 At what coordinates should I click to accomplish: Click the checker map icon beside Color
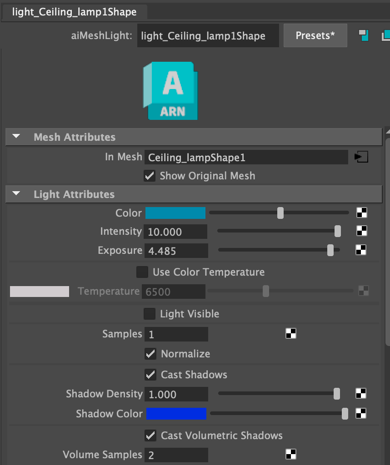[x=361, y=213]
